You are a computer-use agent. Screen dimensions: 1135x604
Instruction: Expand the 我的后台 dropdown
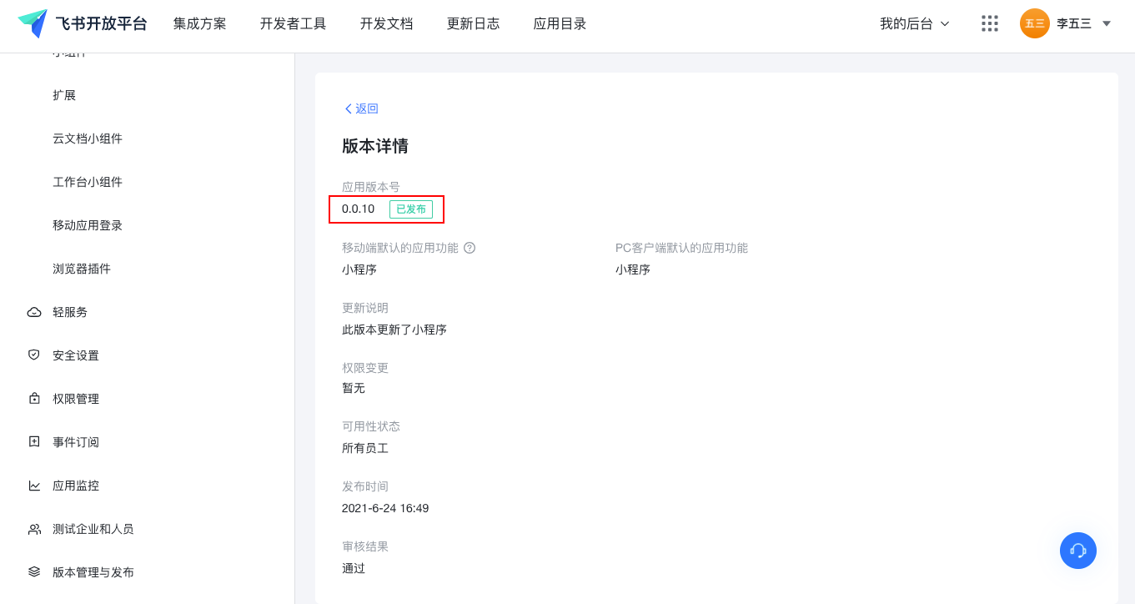(914, 23)
